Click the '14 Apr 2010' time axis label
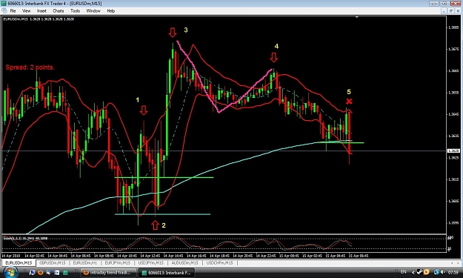463x278 pixels. tap(10, 256)
